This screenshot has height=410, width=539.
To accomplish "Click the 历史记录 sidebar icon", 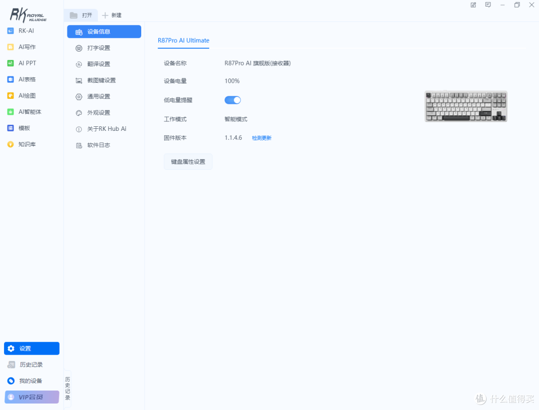I will [x=11, y=365].
